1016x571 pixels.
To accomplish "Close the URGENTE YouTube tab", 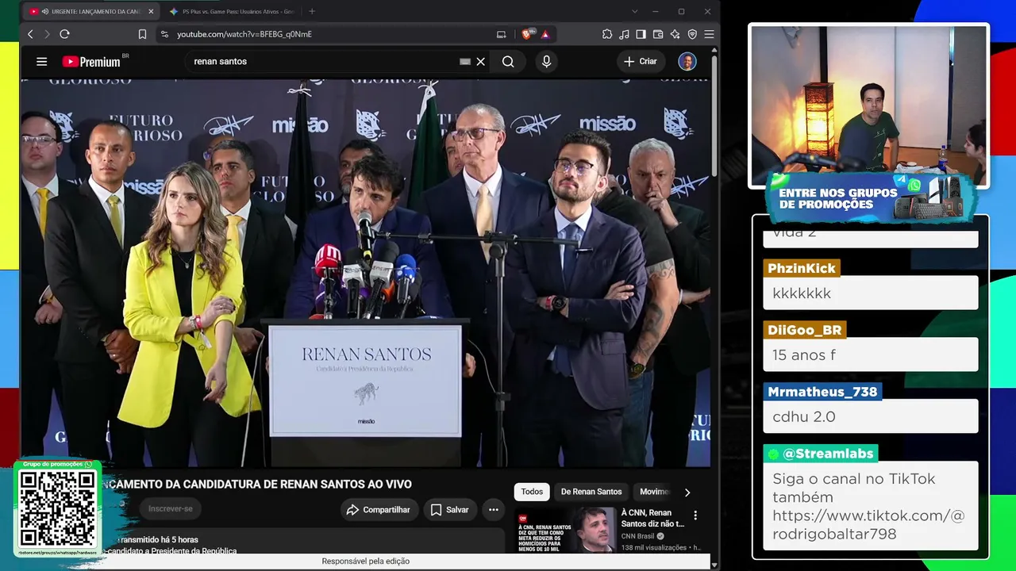I will (x=151, y=12).
